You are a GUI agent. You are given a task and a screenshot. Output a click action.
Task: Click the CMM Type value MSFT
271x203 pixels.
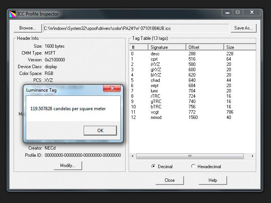pyautogui.click(x=50, y=53)
